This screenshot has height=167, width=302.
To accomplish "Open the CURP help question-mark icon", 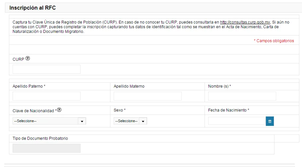I will pos(28,58).
